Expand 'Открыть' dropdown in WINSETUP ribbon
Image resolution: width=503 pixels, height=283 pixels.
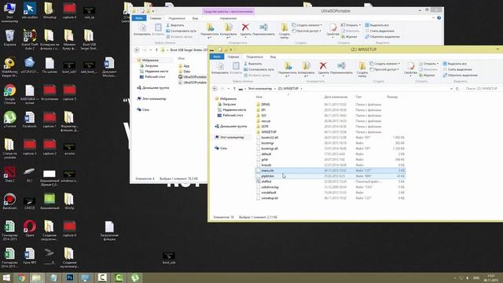[x=437, y=64]
